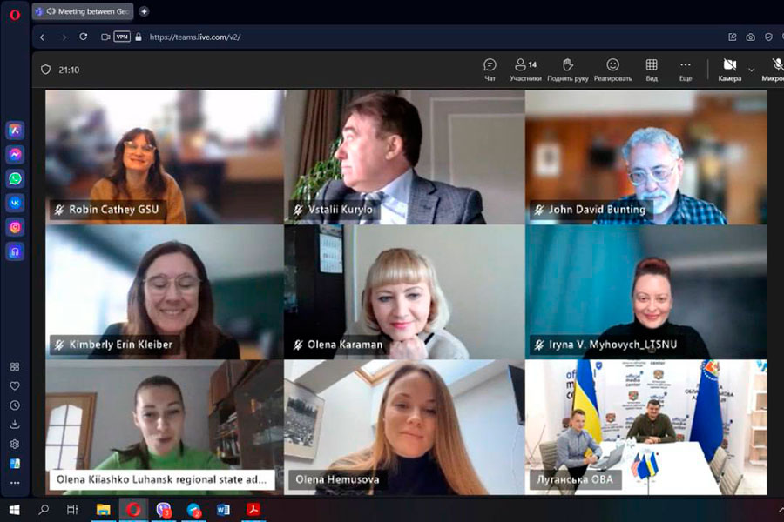Open downloads in Opera sidebar
This screenshot has height=522, width=784.
pyautogui.click(x=15, y=425)
